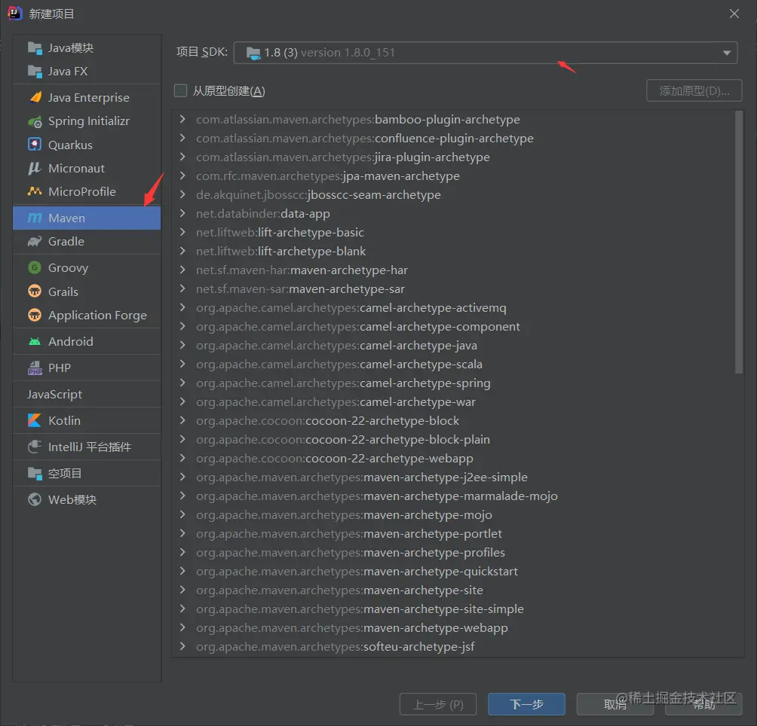The width and height of the screenshot is (757, 726).
Task: Click the 帮助 button
Action: coord(703,704)
